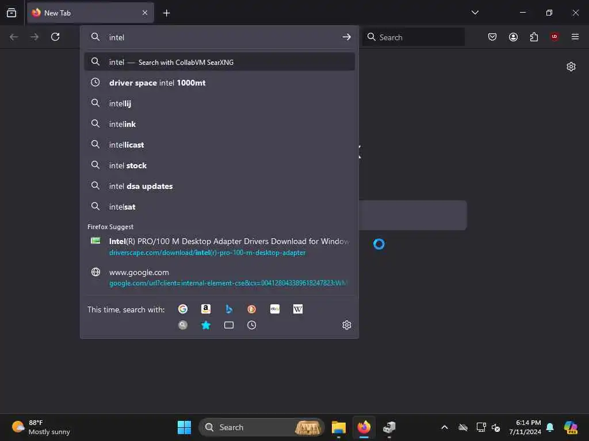Click the Go arrow in address bar

346,37
